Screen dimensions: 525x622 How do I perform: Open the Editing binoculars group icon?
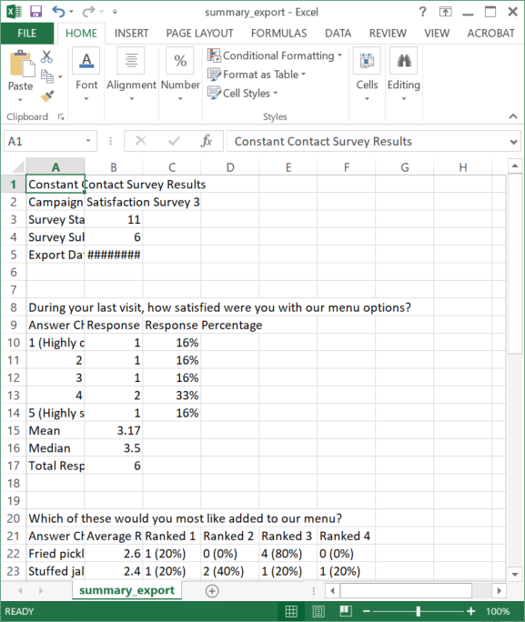point(404,60)
